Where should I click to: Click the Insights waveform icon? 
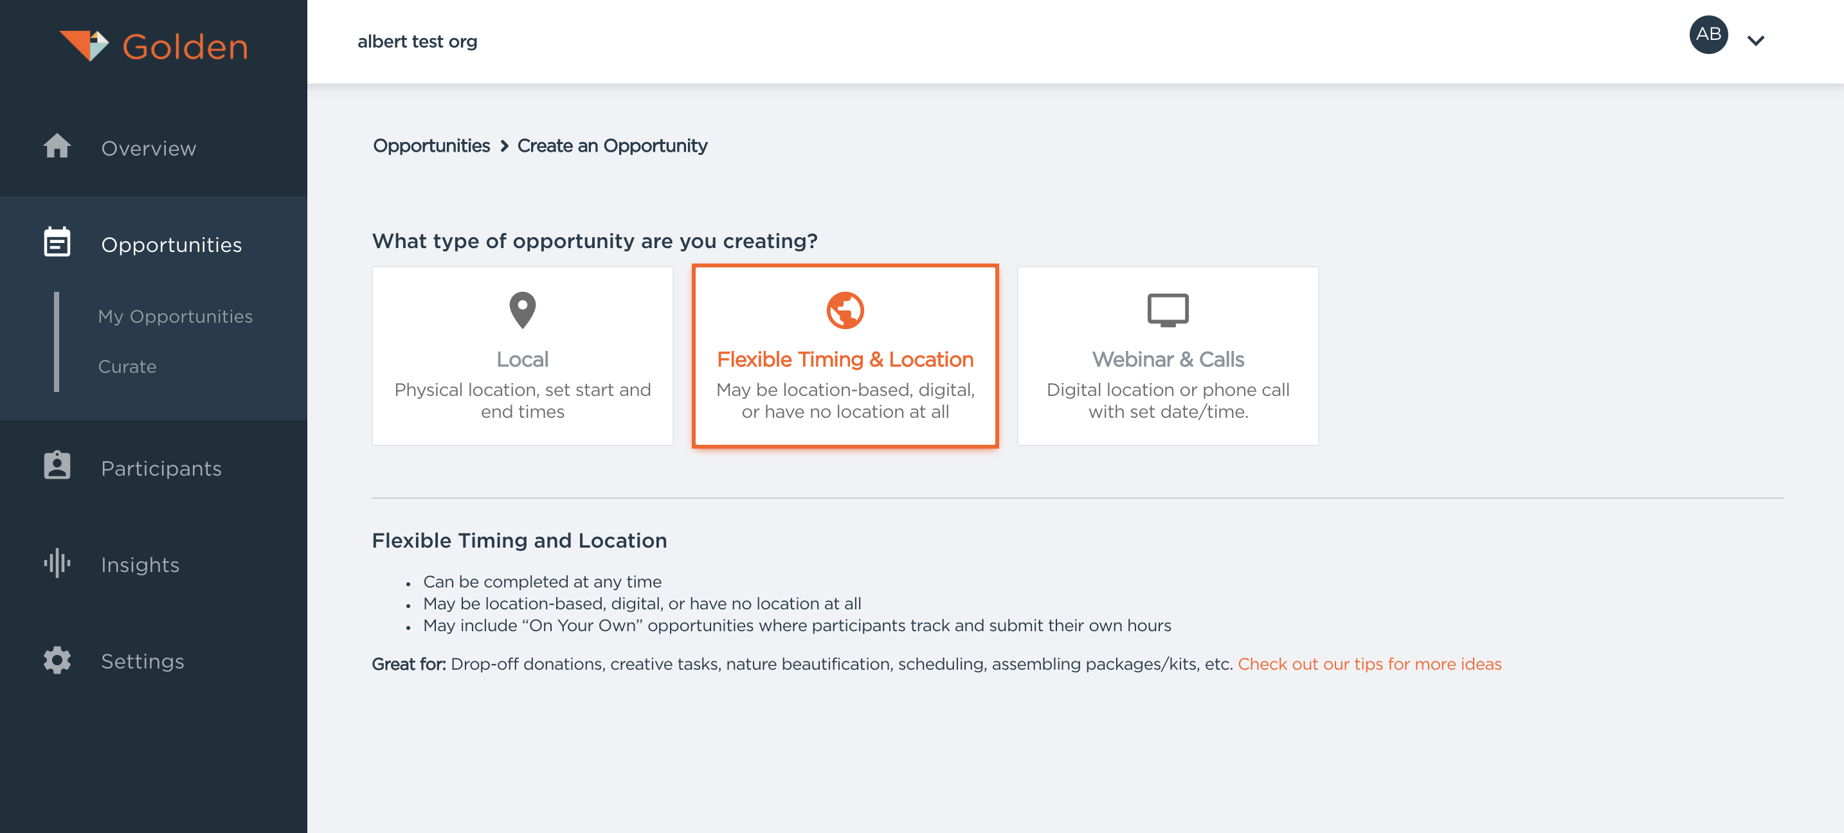point(57,563)
